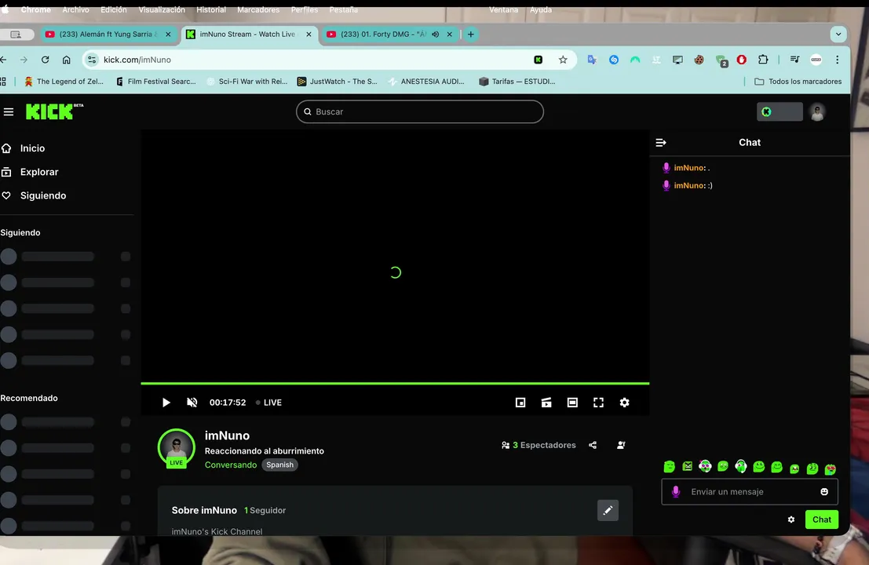
Task: Open the emoji picker in the chat input
Action: (x=824, y=492)
